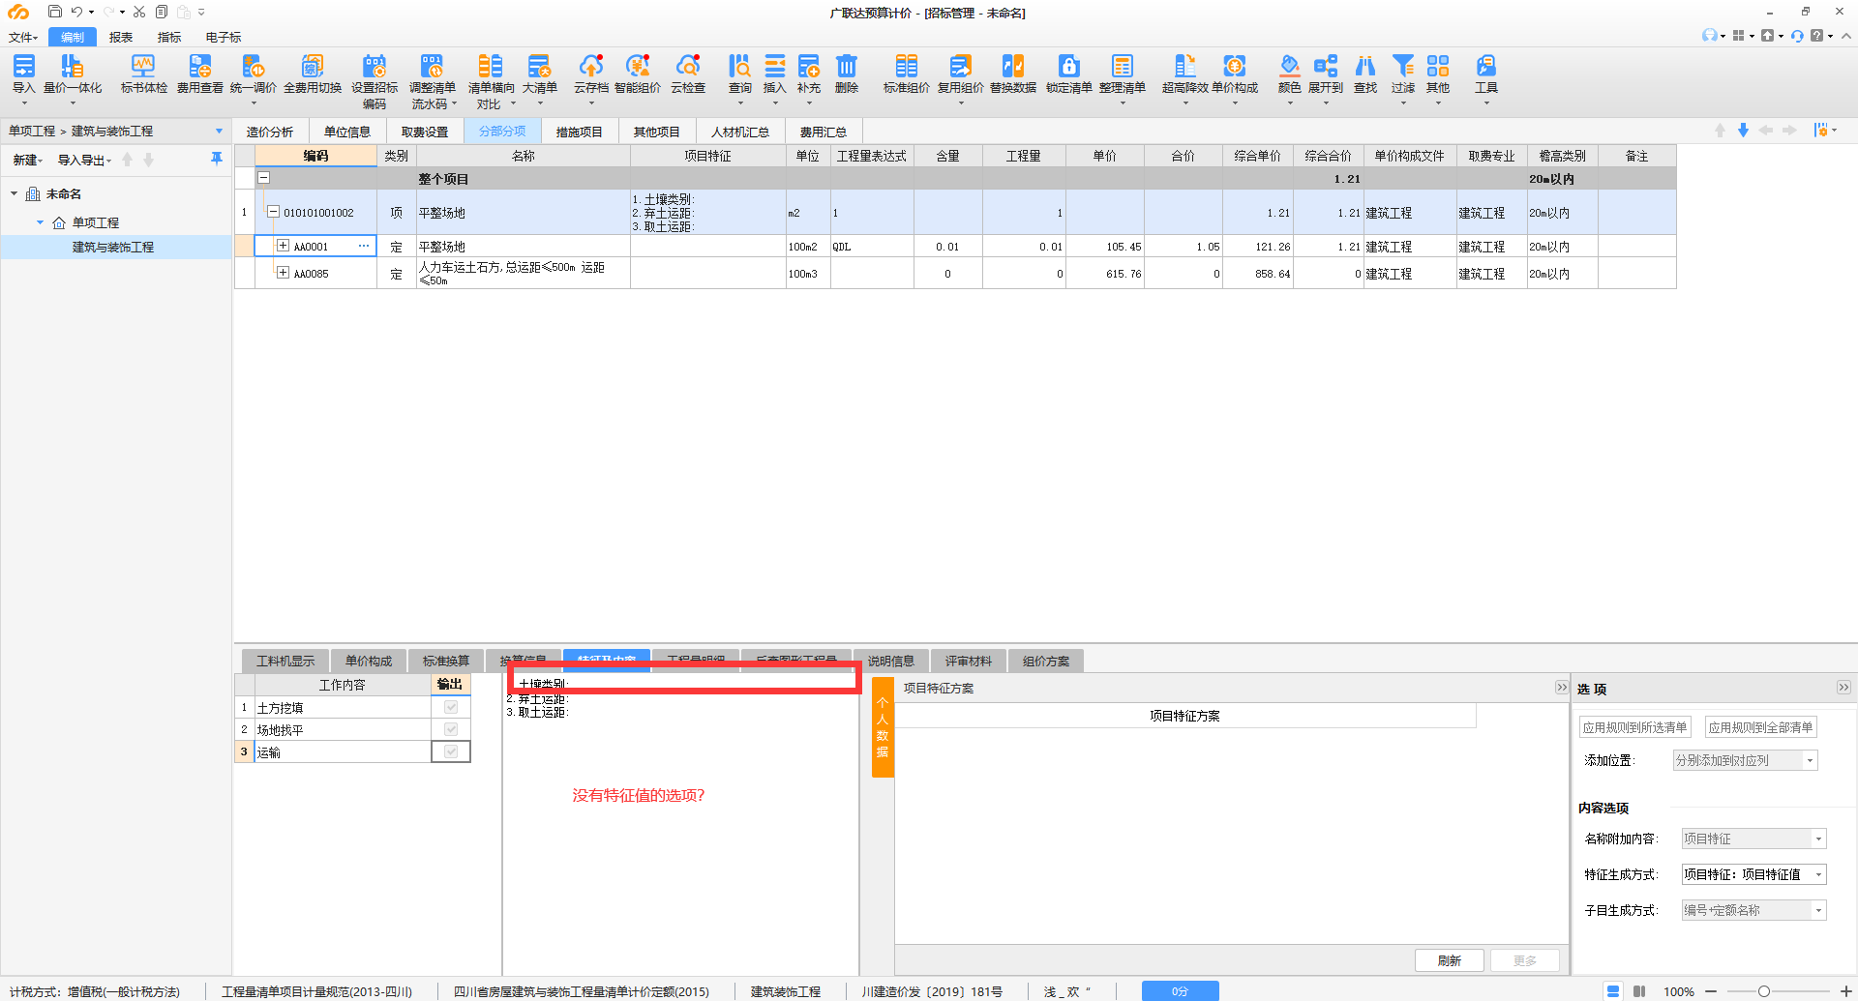Viewport: 1858px width, 1001px height.
Task: Open 单价构成 toolbar icon
Action: (x=1235, y=66)
